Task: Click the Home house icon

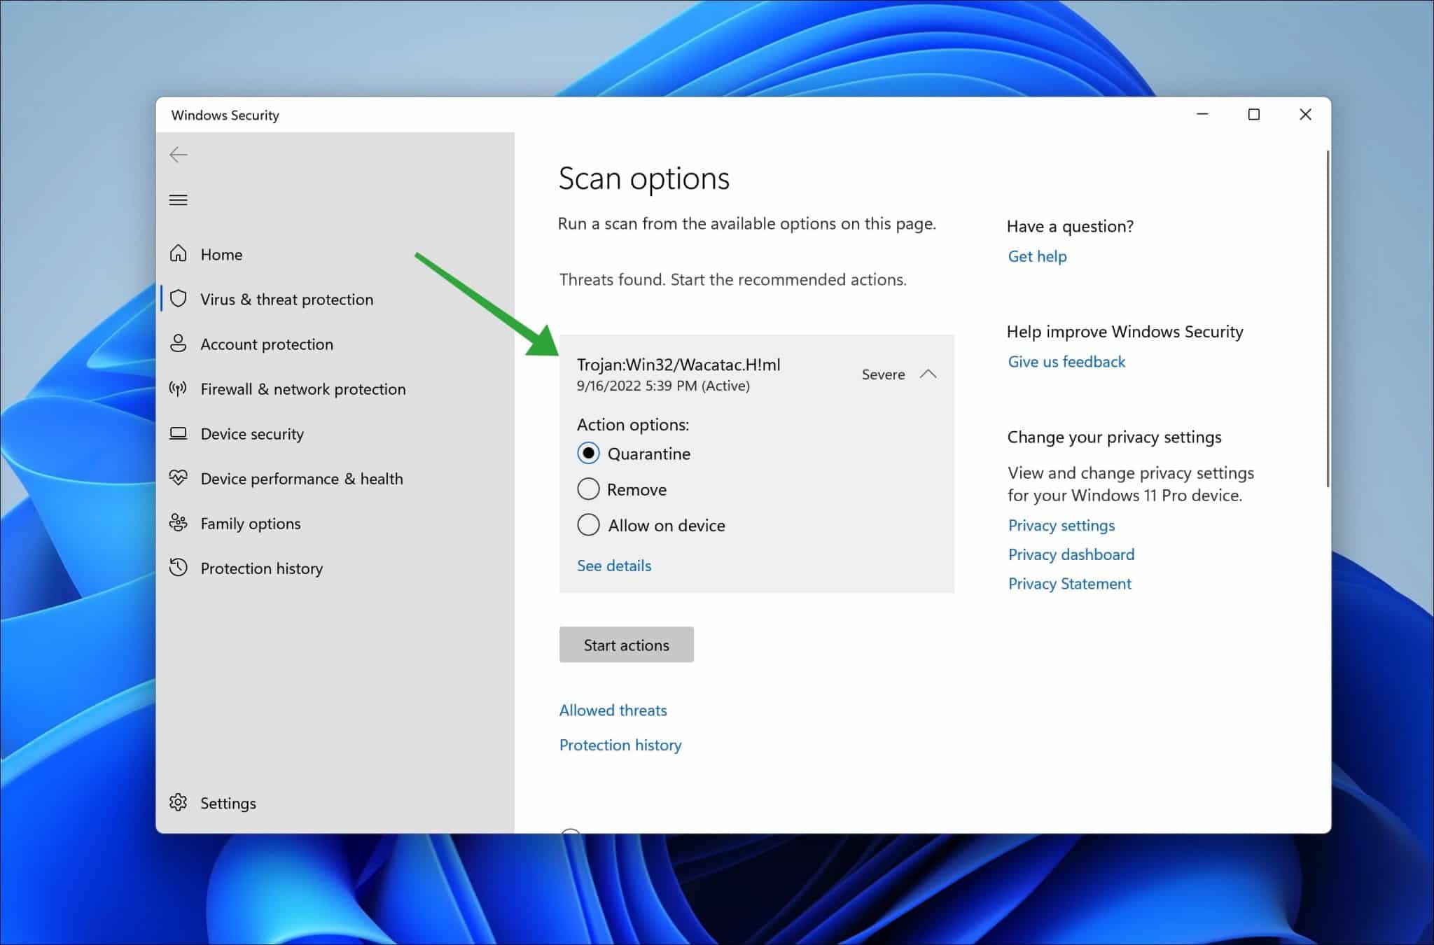Action: tap(179, 253)
